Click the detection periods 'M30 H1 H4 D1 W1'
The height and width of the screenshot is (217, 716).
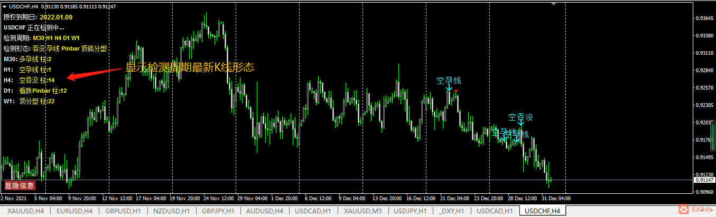57,38
